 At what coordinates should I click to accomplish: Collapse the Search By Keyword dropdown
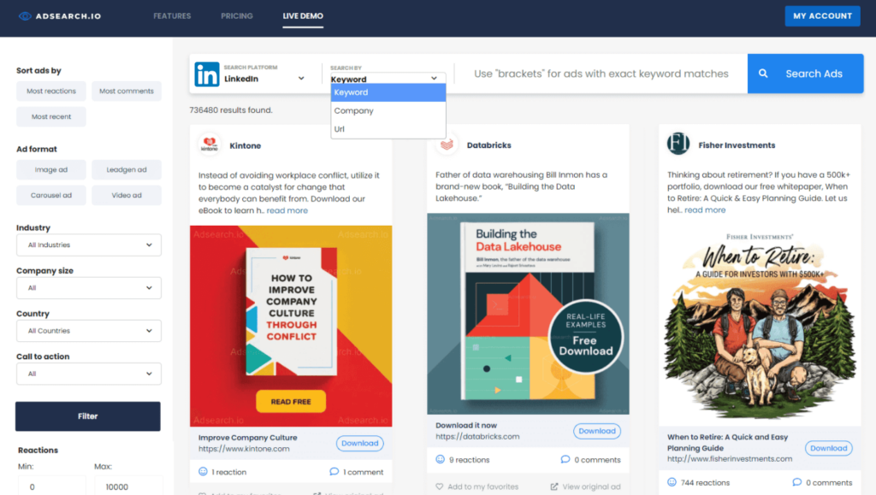(x=388, y=79)
